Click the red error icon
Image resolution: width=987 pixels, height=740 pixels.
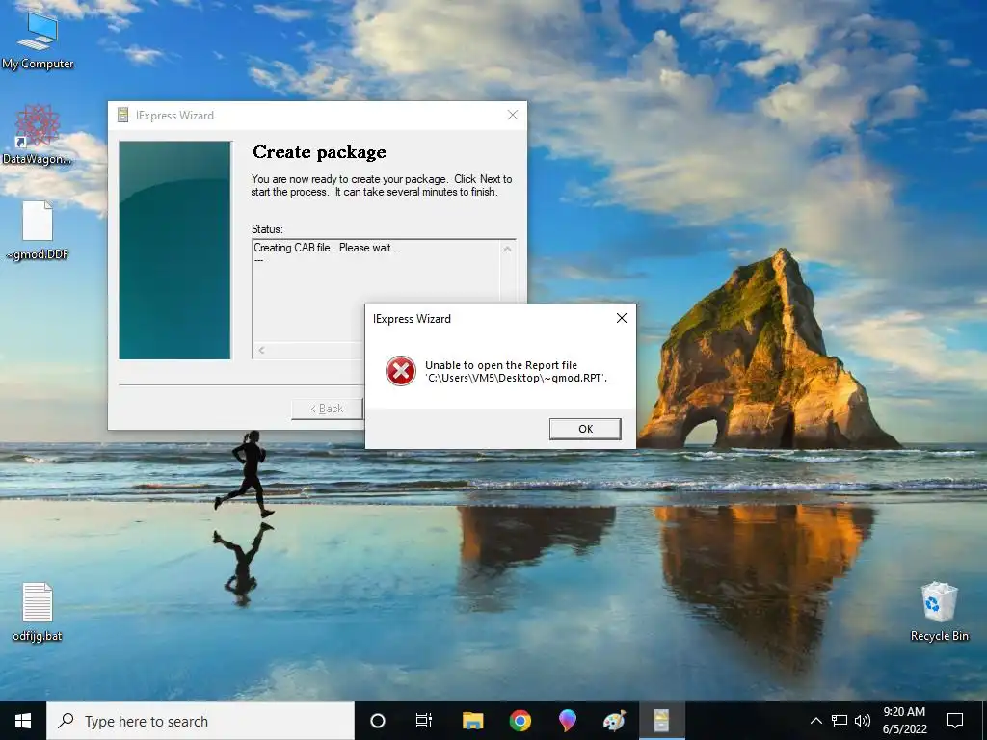400,371
